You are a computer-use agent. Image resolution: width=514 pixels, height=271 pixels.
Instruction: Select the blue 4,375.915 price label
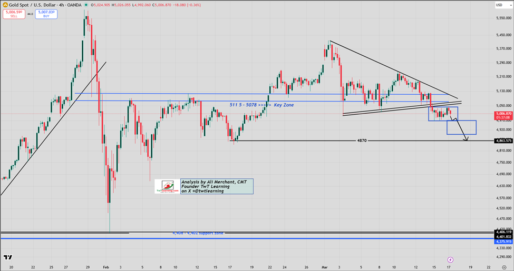point(503,242)
